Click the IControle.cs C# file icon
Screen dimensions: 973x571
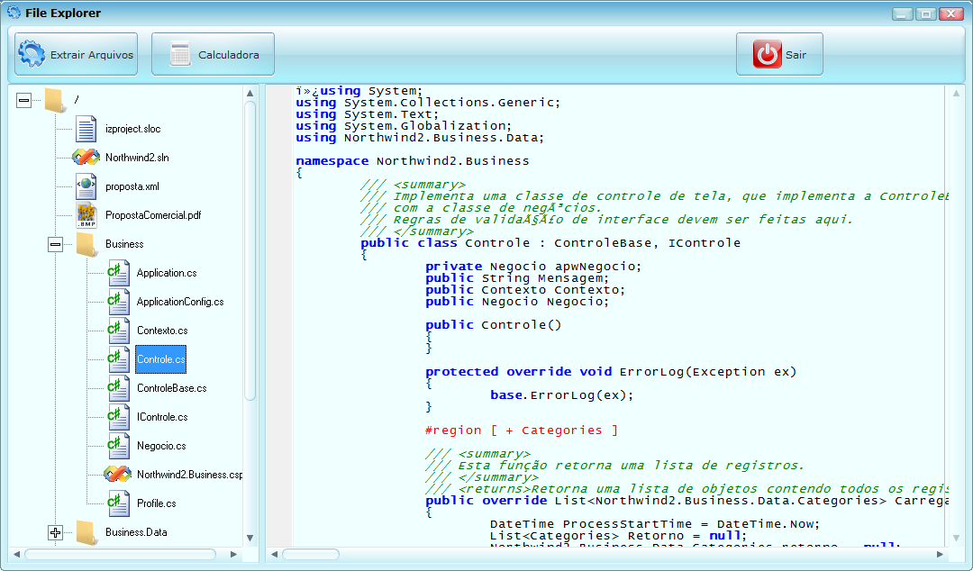pos(118,417)
